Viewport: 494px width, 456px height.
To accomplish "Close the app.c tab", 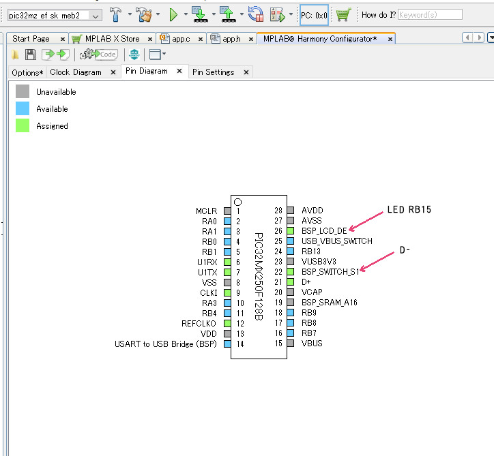I will coord(201,39).
